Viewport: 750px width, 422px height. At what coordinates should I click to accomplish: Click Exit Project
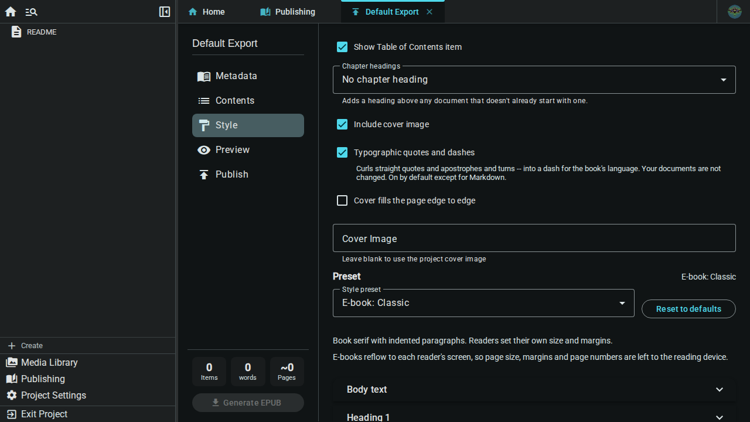tap(88, 414)
